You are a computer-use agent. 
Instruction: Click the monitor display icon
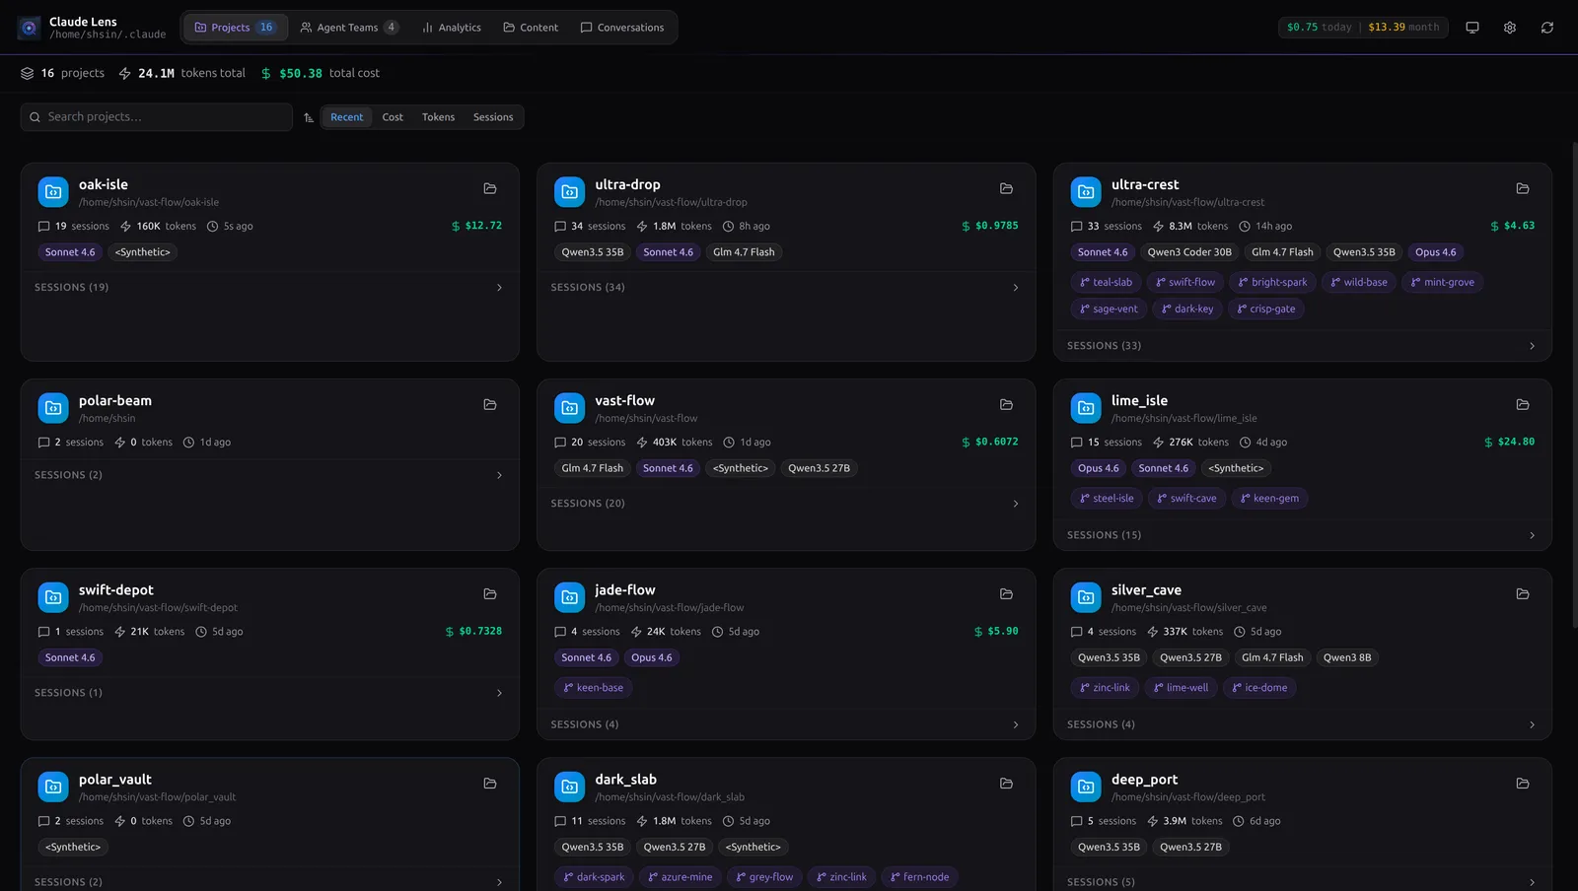[x=1471, y=28]
